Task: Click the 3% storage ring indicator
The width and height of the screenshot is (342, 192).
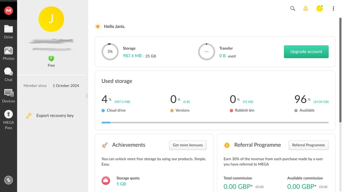Action: pyautogui.click(x=110, y=52)
